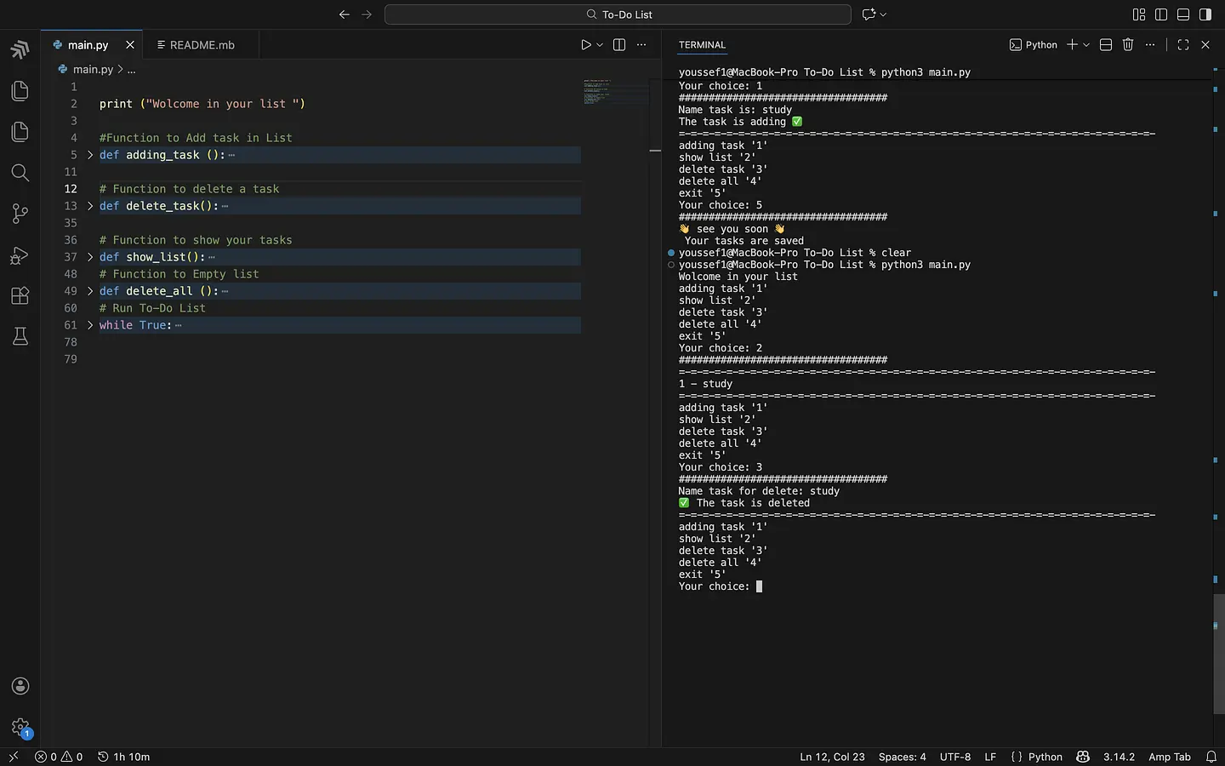Click the To-Do List search box

point(618,14)
